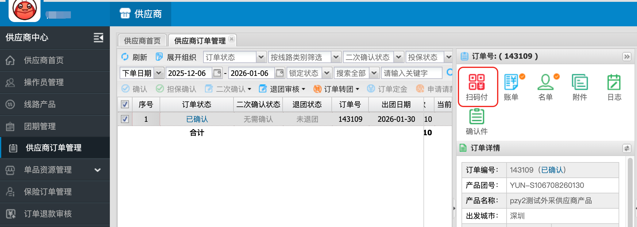Open the 退团审核 menu button
637x227 pixels.
pos(282,89)
